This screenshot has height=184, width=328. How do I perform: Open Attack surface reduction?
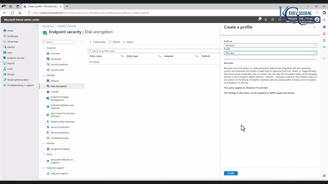63,122
